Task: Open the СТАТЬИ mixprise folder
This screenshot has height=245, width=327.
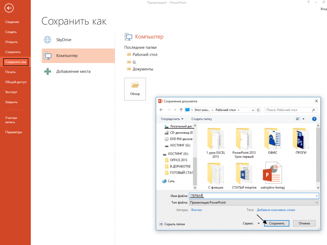Action: pyautogui.click(x=244, y=176)
